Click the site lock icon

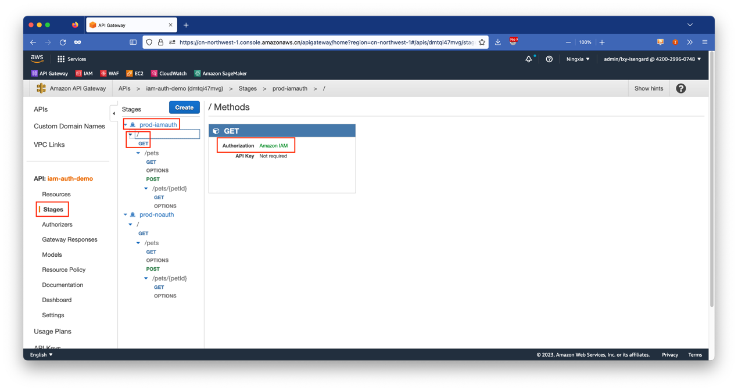pos(161,42)
